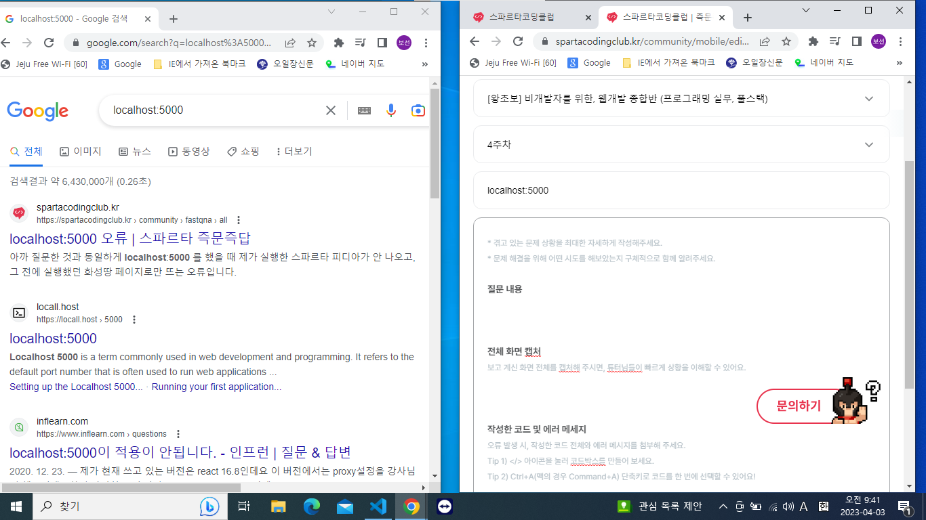Screen dimensions: 926x520
Task: Open inflearn localhost:5000이 적용이 안됩니다 result
Action: [180, 452]
